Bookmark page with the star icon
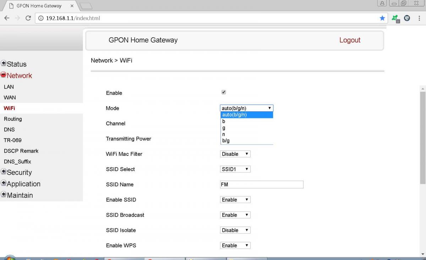Image resolution: width=426 pixels, height=260 pixels. click(382, 18)
